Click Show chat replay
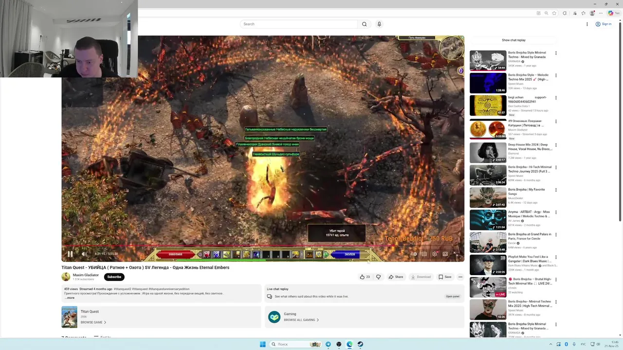623x350 pixels. coord(513,40)
